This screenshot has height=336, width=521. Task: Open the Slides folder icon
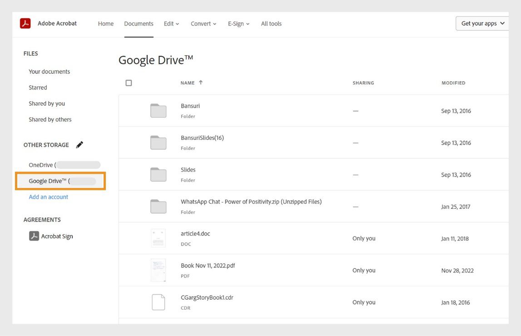[x=158, y=174]
